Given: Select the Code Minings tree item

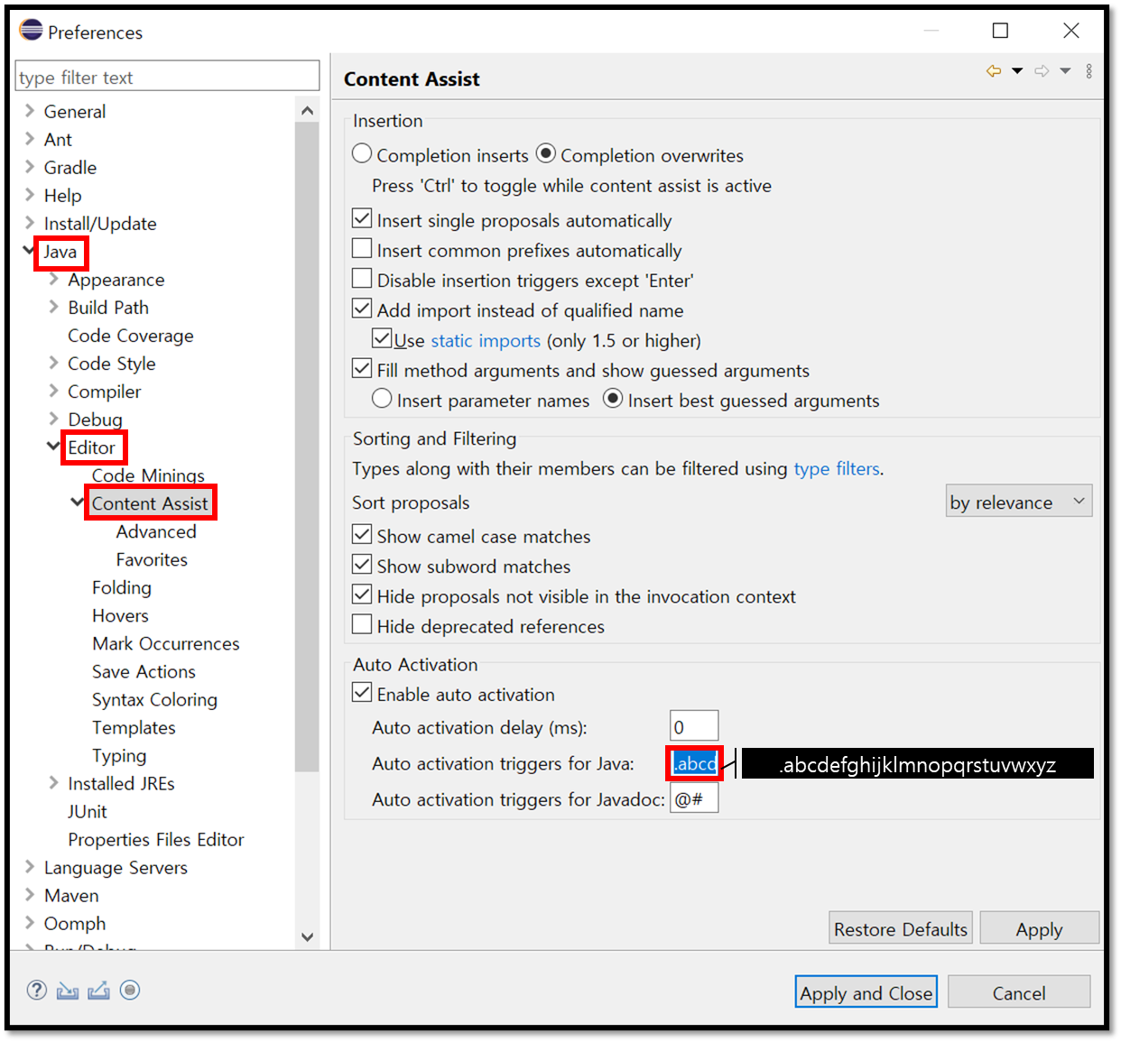Looking at the screenshot, I should point(148,475).
